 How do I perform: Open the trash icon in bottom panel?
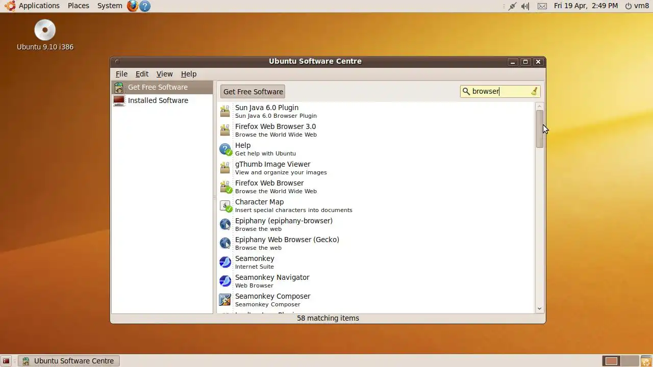point(646,361)
